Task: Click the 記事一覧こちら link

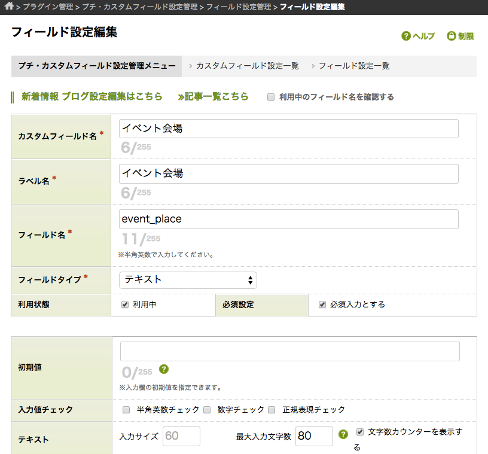Action: pos(213,97)
